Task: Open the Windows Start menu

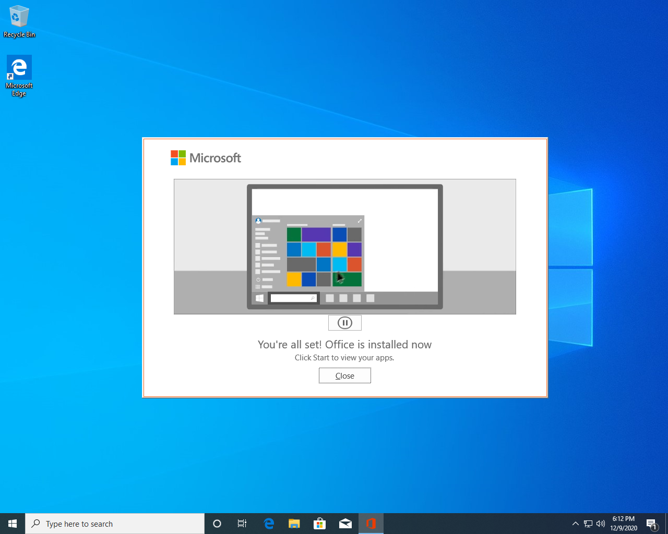Action: 13,524
